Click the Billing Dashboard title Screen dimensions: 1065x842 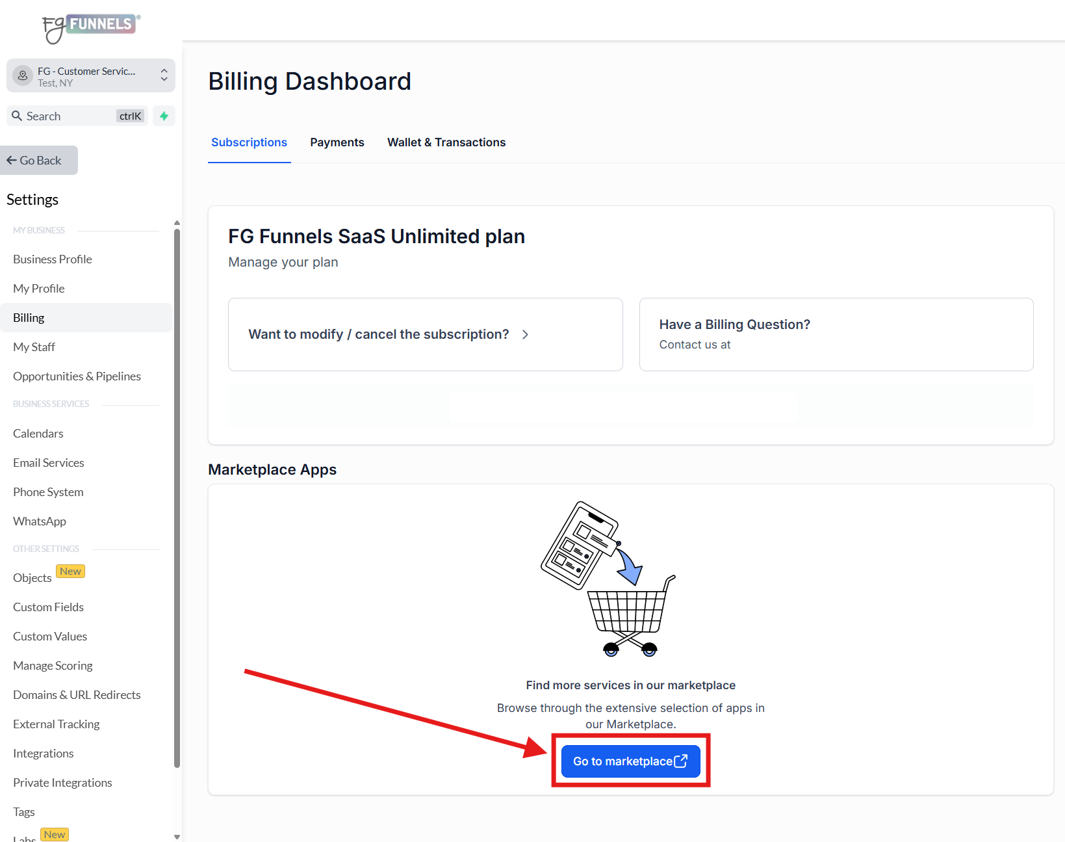tap(309, 81)
